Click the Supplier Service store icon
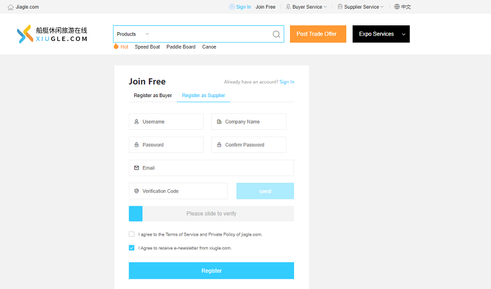491x289 pixels. (340, 7)
